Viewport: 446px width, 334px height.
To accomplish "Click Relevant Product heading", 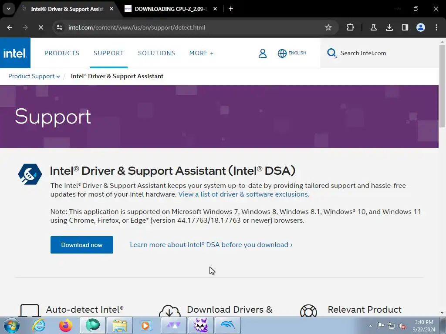I will (x=365, y=309).
